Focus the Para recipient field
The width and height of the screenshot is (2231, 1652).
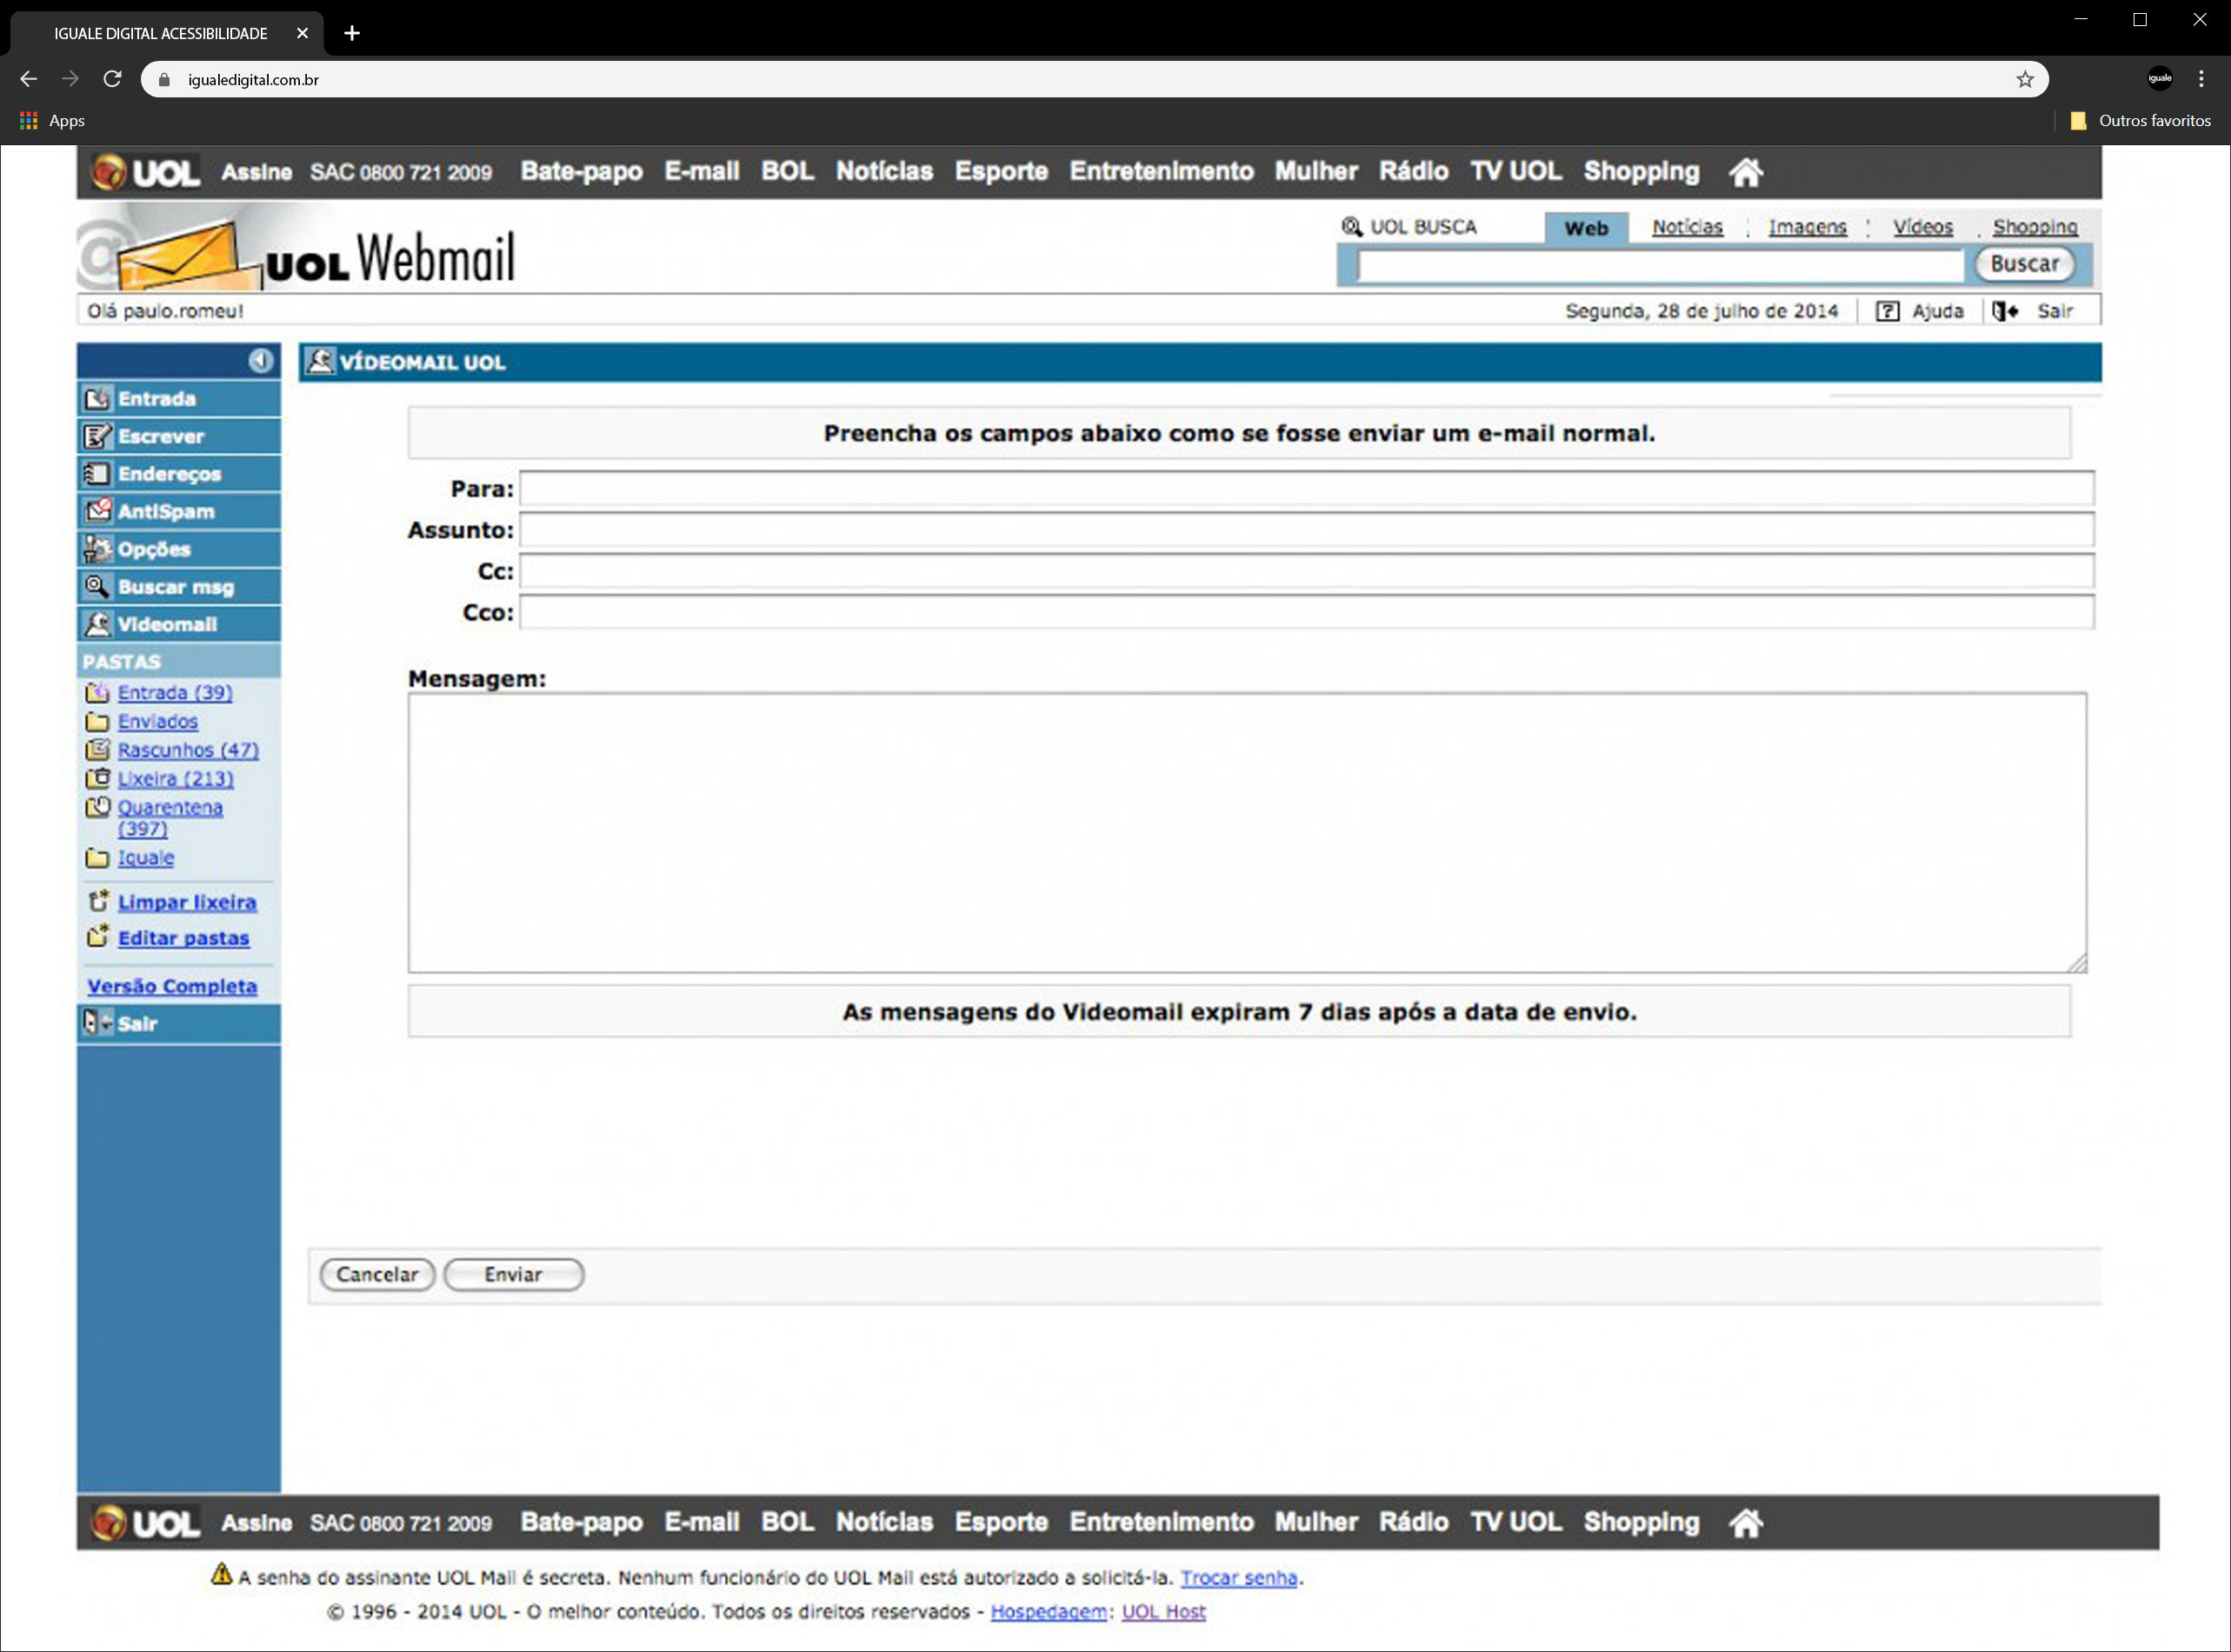pos(1306,488)
